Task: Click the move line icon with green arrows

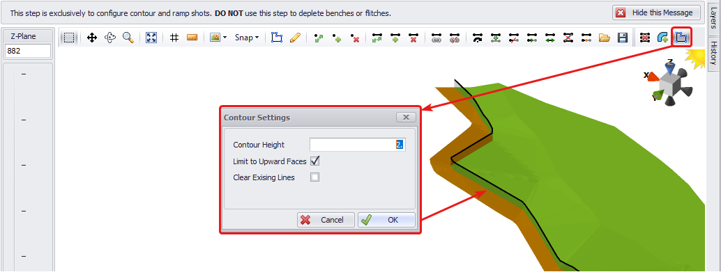Action: (x=377, y=38)
